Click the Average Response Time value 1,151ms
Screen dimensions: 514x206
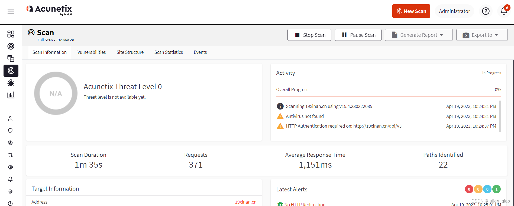[315, 165]
